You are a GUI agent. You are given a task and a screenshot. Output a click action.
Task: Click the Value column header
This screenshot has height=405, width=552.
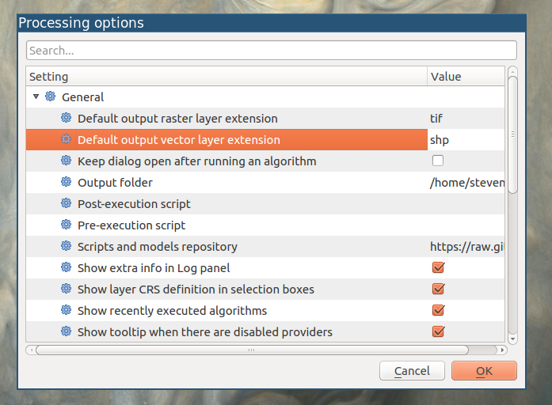(466, 77)
